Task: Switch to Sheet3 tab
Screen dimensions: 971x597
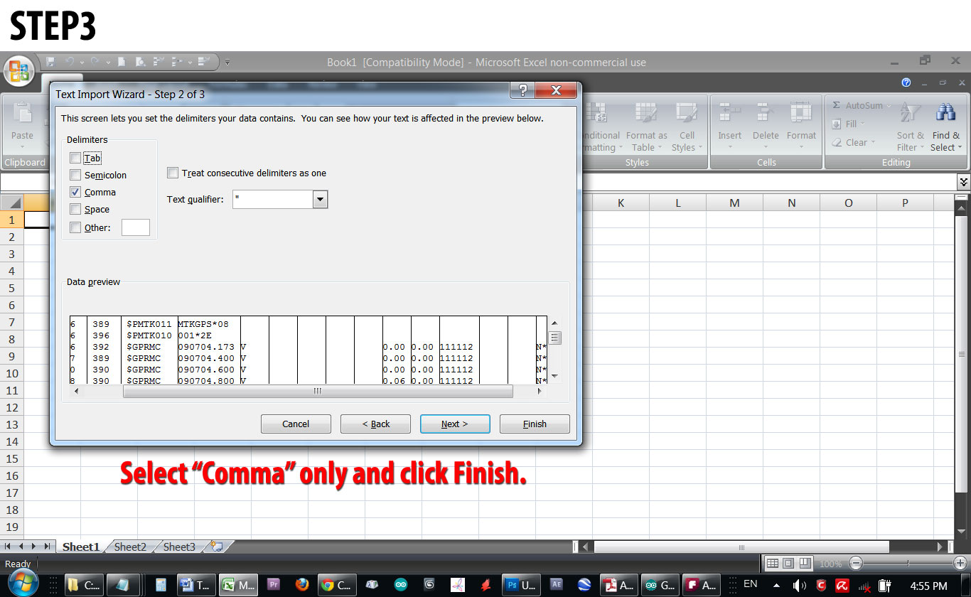Action: click(178, 547)
